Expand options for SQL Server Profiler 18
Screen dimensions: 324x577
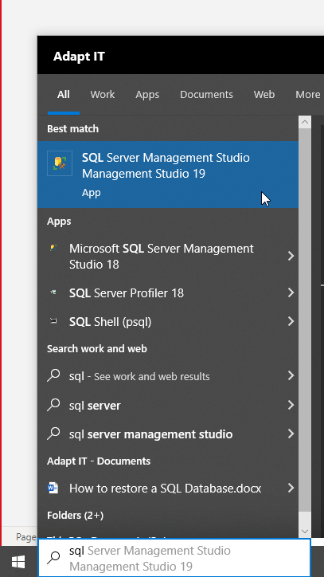point(291,293)
